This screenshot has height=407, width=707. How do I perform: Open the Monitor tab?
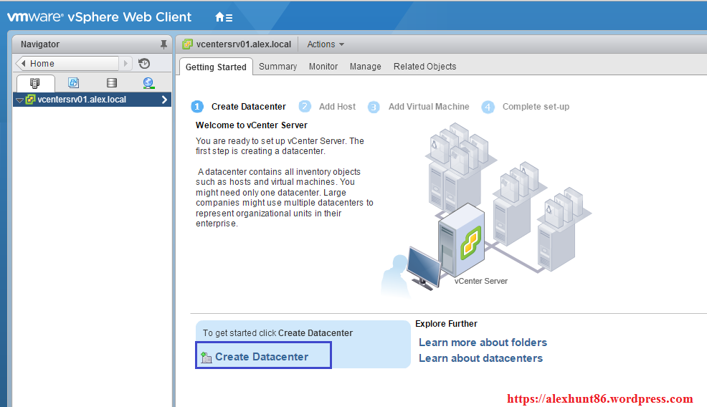point(323,66)
